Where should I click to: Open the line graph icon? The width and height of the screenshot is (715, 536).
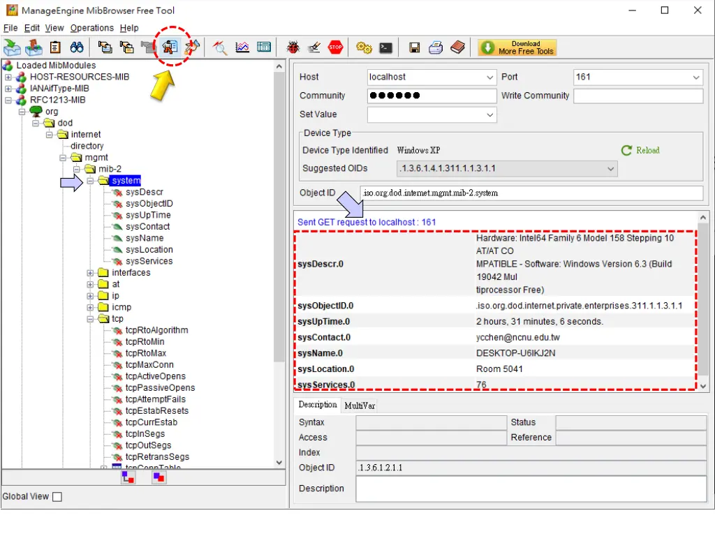coord(242,47)
